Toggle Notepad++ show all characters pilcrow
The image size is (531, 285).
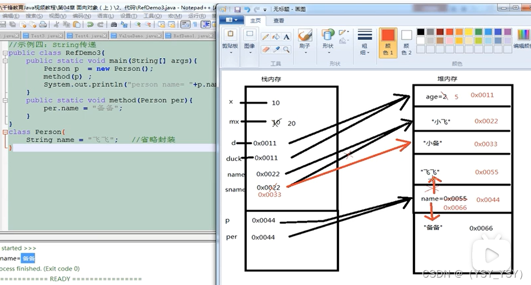point(195,25)
